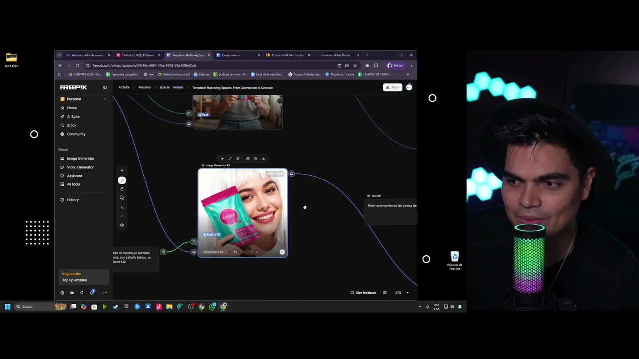Open notifications bell in sidebar
The height and width of the screenshot is (359, 639).
(92, 293)
